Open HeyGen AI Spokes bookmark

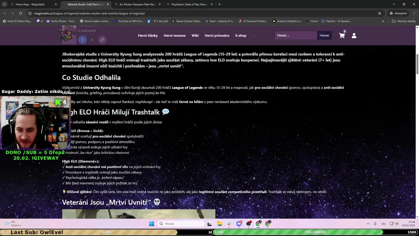[x=336, y=21]
